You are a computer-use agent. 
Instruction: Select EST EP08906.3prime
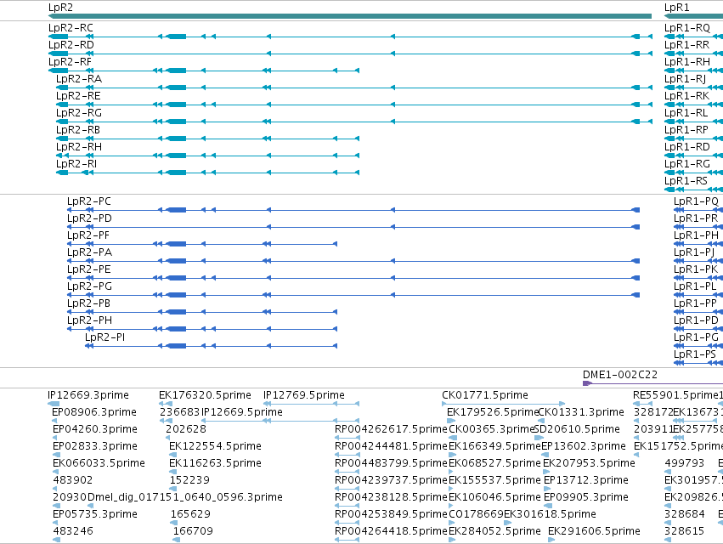[x=94, y=412]
